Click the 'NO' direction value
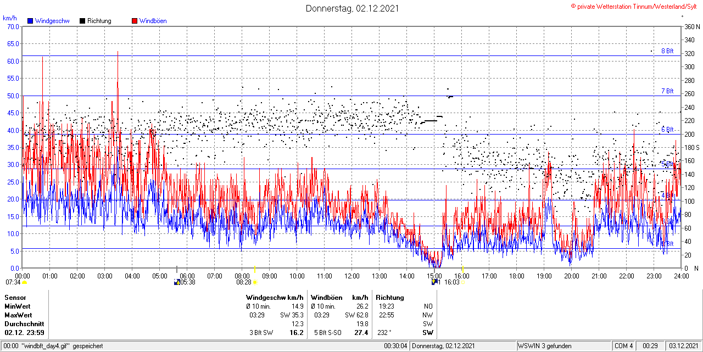This screenshot has height=352, width=703. 428,306
